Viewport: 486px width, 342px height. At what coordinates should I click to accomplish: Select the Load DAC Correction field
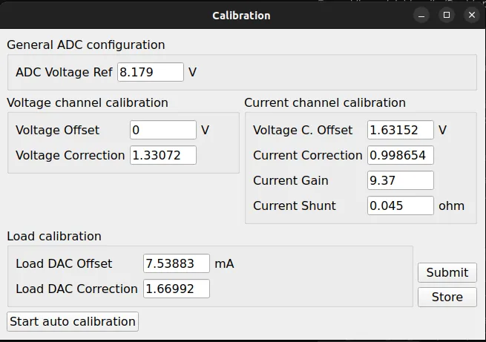[177, 289]
